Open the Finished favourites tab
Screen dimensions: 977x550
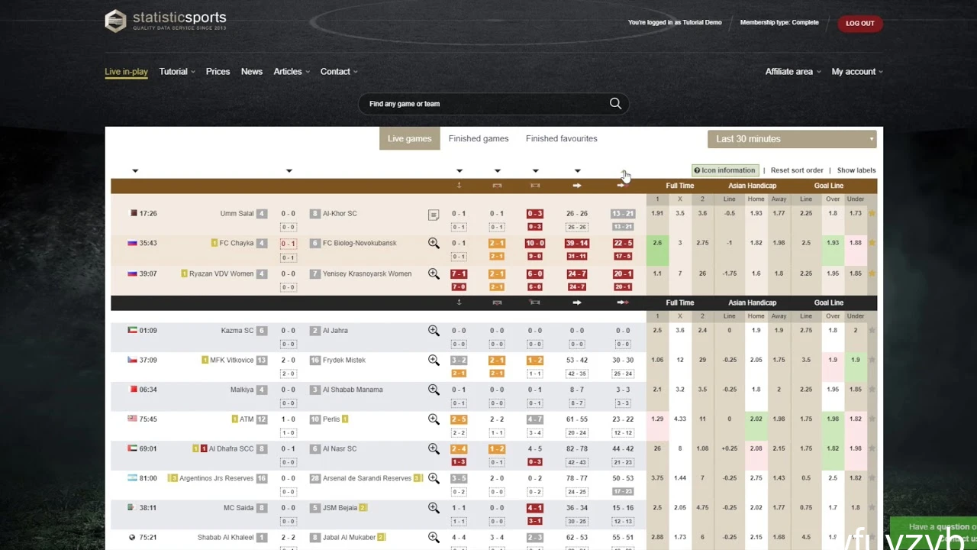point(561,139)
